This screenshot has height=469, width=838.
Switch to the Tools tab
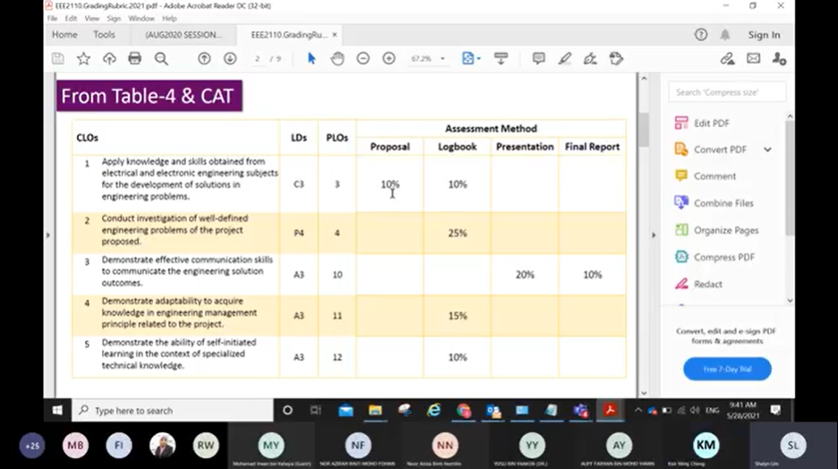[104, 35]
